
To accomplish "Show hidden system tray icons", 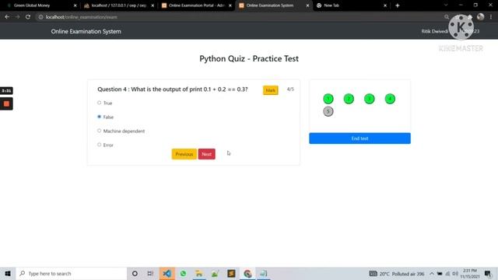I will pyautogui.click(x=432, y=273).
